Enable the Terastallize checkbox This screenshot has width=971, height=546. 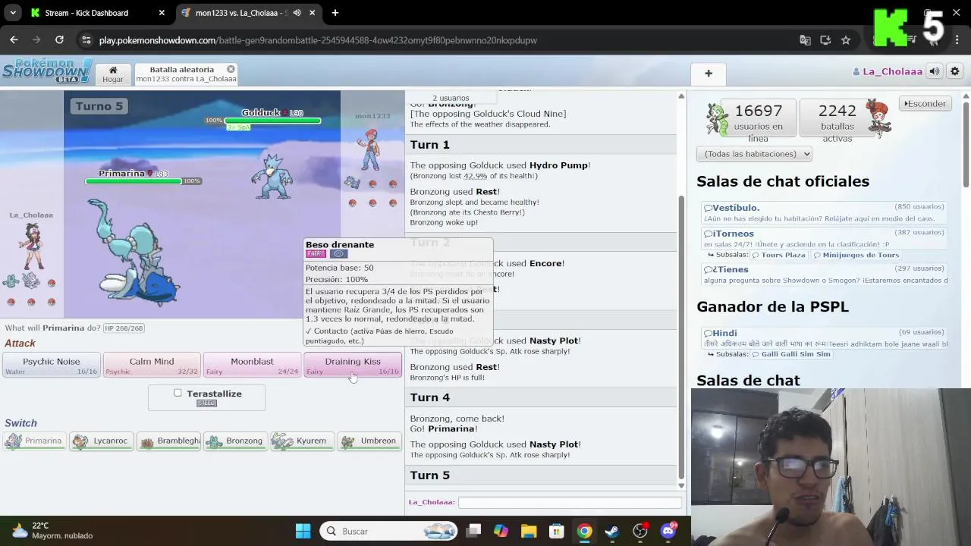pos(178,393)
